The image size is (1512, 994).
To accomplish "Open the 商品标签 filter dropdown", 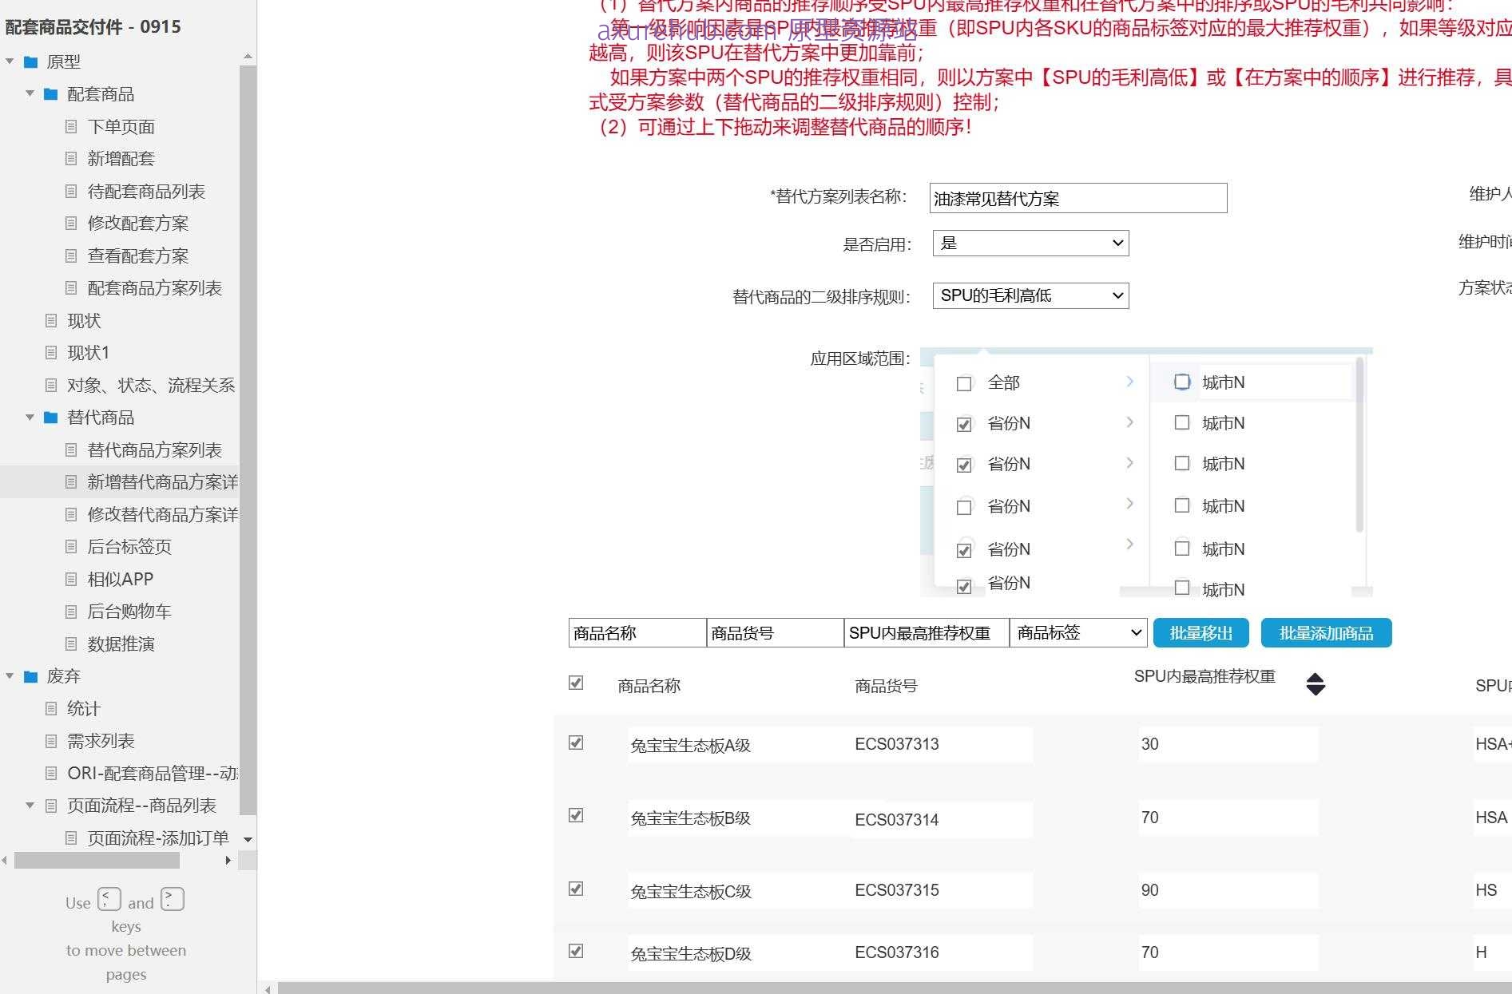I will pos(1078,633).
